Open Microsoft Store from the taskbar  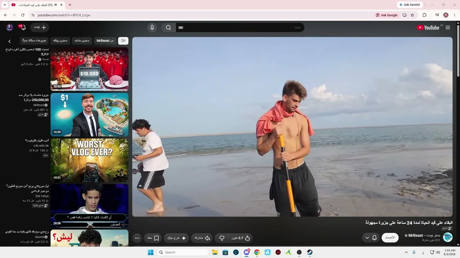225,252
